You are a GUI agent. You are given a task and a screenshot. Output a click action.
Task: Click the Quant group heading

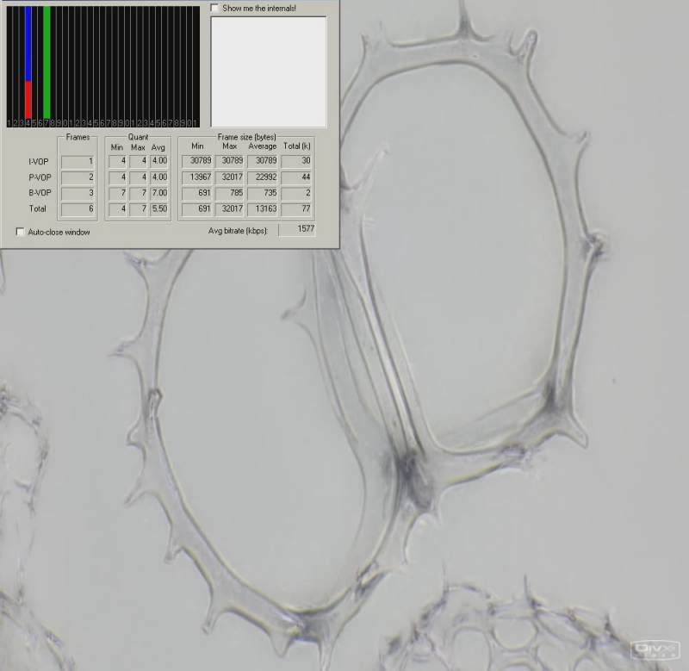click(x=138, y=137)
